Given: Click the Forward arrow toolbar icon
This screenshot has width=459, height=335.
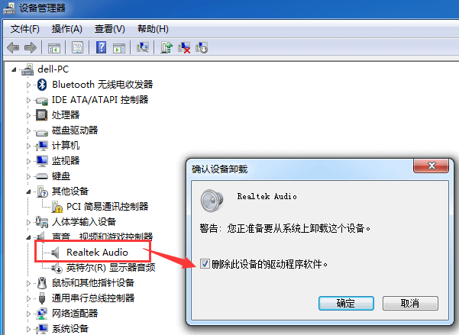Looking at the screenshot, I should (x=31, y=47).
